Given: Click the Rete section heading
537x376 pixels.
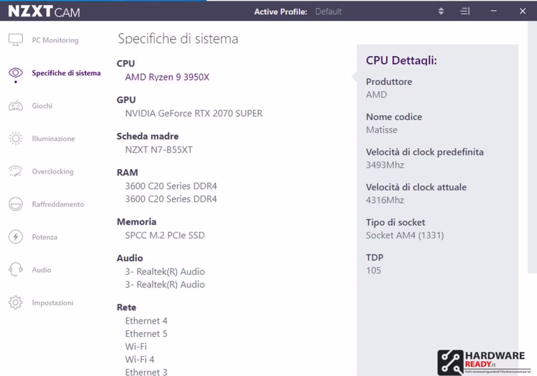Looking at the screenshot, I should [x=126, y=307].
